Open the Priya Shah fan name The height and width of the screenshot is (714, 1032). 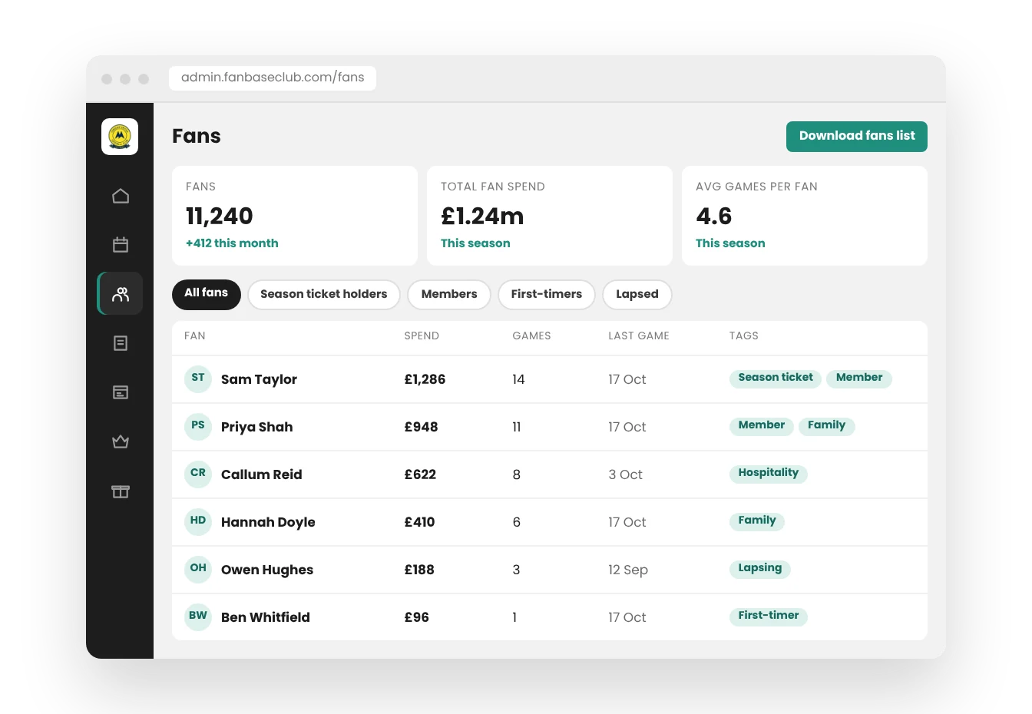click(256, 427)
